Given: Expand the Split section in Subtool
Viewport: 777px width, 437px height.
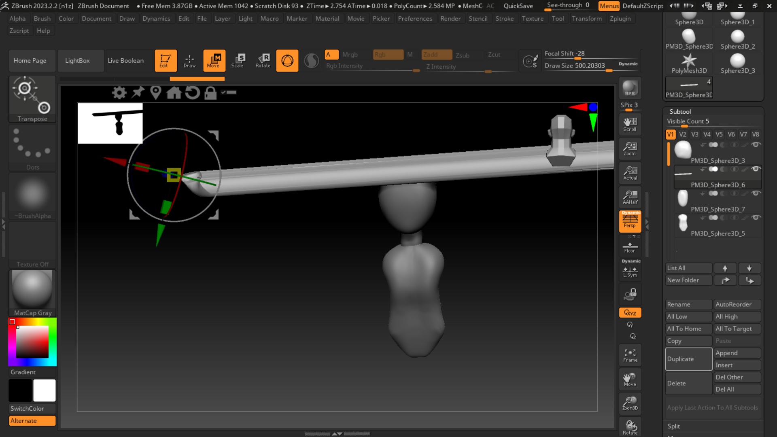Looking at the screenshot, I should click(673, 426).
